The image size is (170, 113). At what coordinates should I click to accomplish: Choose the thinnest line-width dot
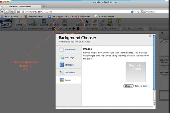click(x=64, y=29)
